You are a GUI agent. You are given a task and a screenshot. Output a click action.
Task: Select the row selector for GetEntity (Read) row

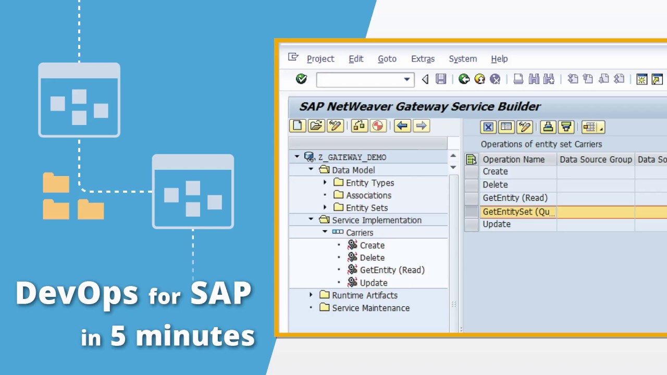471,198
